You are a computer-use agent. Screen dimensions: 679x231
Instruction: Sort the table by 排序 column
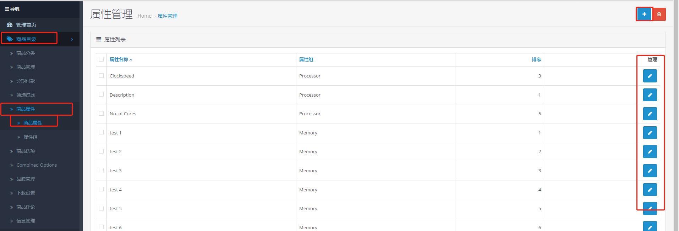point(536,59)
